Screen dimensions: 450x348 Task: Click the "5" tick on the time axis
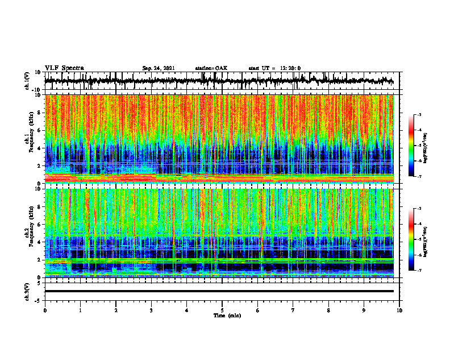[222, 310]
